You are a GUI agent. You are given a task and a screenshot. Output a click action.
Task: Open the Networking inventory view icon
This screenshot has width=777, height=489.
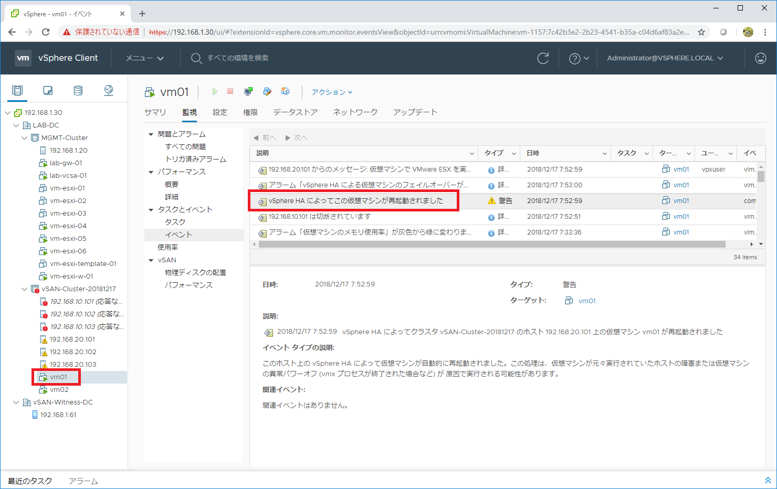pyautogui.click(x=109, y=90)
